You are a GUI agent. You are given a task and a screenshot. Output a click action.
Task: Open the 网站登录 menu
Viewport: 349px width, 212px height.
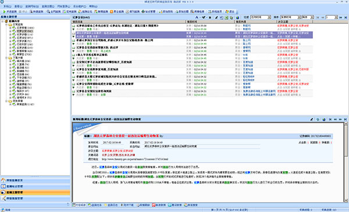(63, 6)
